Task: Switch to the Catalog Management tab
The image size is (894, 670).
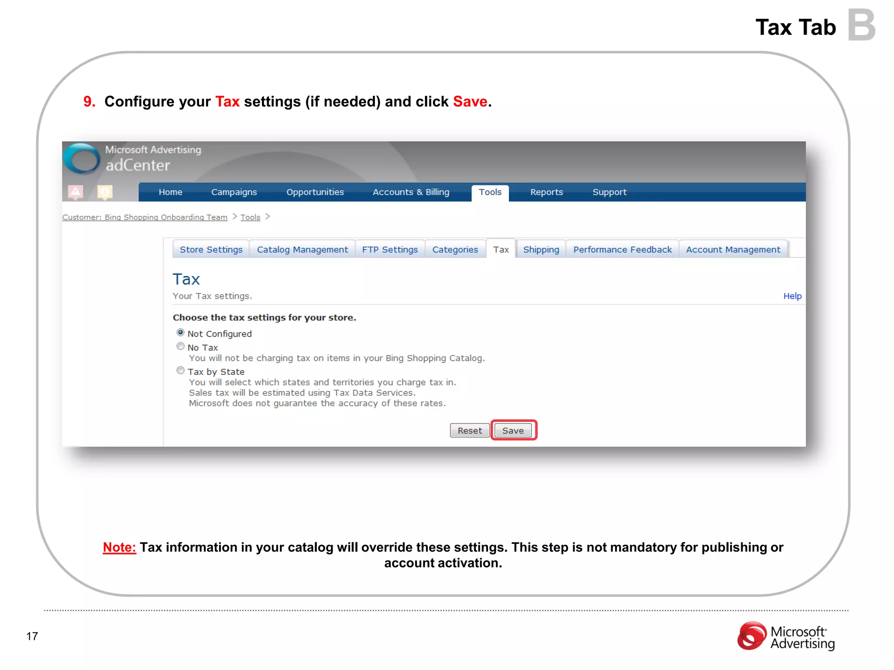Action: 302,250
